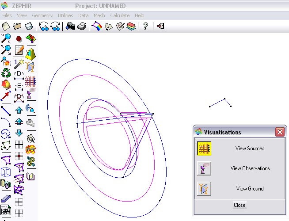This screenshot has width=289, height=221.
Task: Click the sound waves probe icon
Action: point(30,108)
